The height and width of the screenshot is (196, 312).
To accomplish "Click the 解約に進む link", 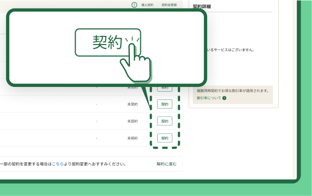I will tap(166, 164).
